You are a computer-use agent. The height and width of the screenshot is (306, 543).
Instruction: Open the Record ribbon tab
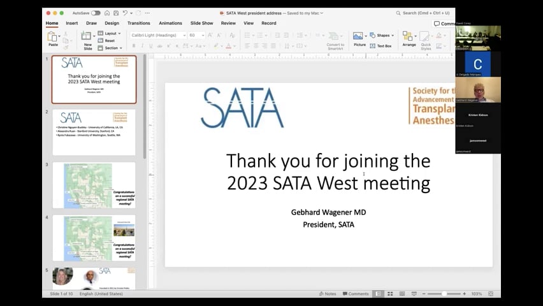point(269,23)
